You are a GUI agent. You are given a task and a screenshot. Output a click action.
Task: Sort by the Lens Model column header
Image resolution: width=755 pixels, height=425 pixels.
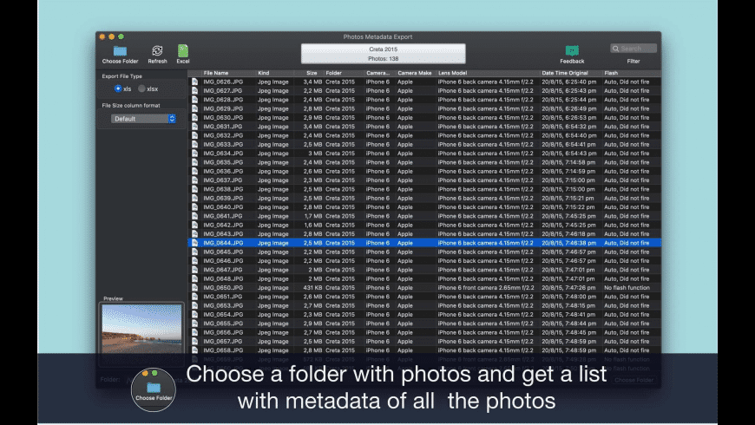[x=453, y=73]
